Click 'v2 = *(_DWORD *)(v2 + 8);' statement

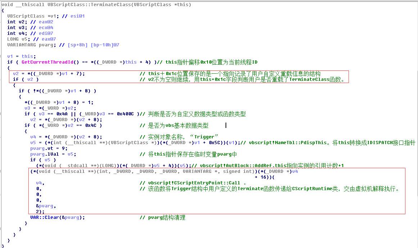(x=66, y=120)
